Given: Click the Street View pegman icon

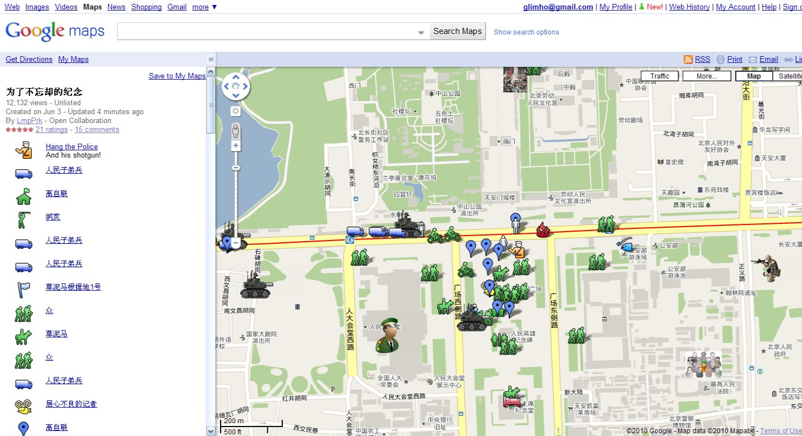Looking at the screenshot, I should tap(236, 132).
